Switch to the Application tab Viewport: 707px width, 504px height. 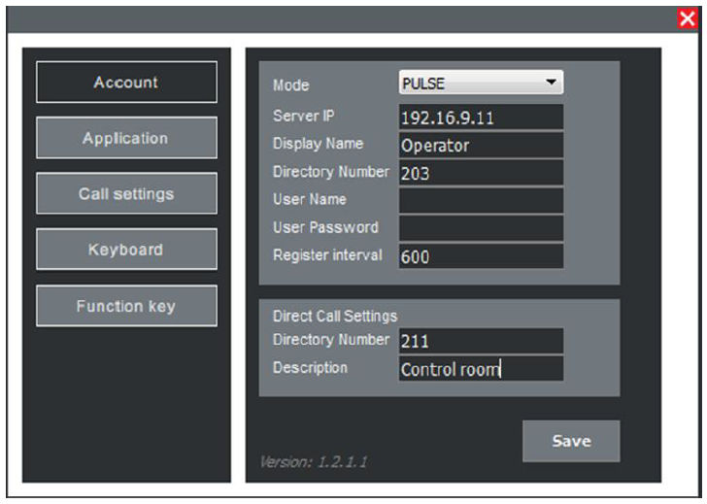tap(126, 138)
